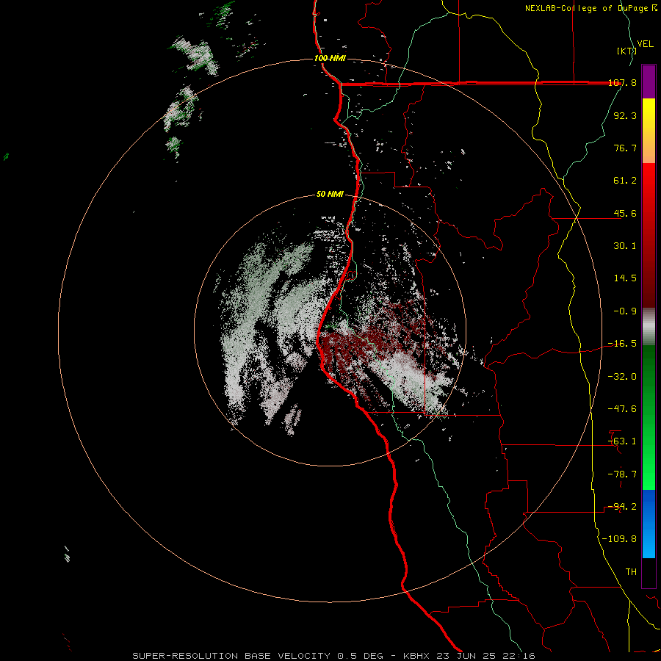The height and width of the screenshot is (661, 661).
Task: Select the -16.5 scale value
Action: coord(622,344)
